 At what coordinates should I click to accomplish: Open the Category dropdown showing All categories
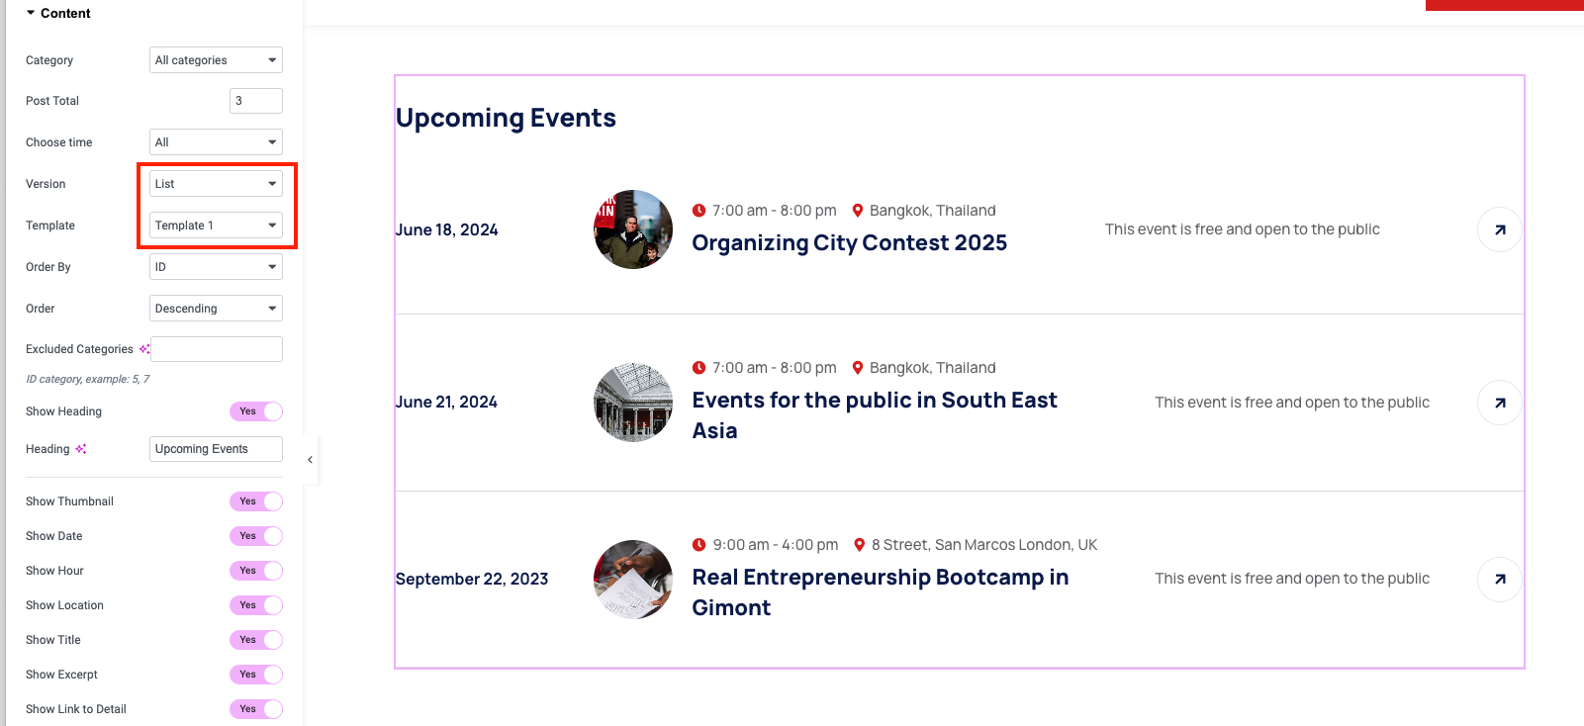pos(216,60)
